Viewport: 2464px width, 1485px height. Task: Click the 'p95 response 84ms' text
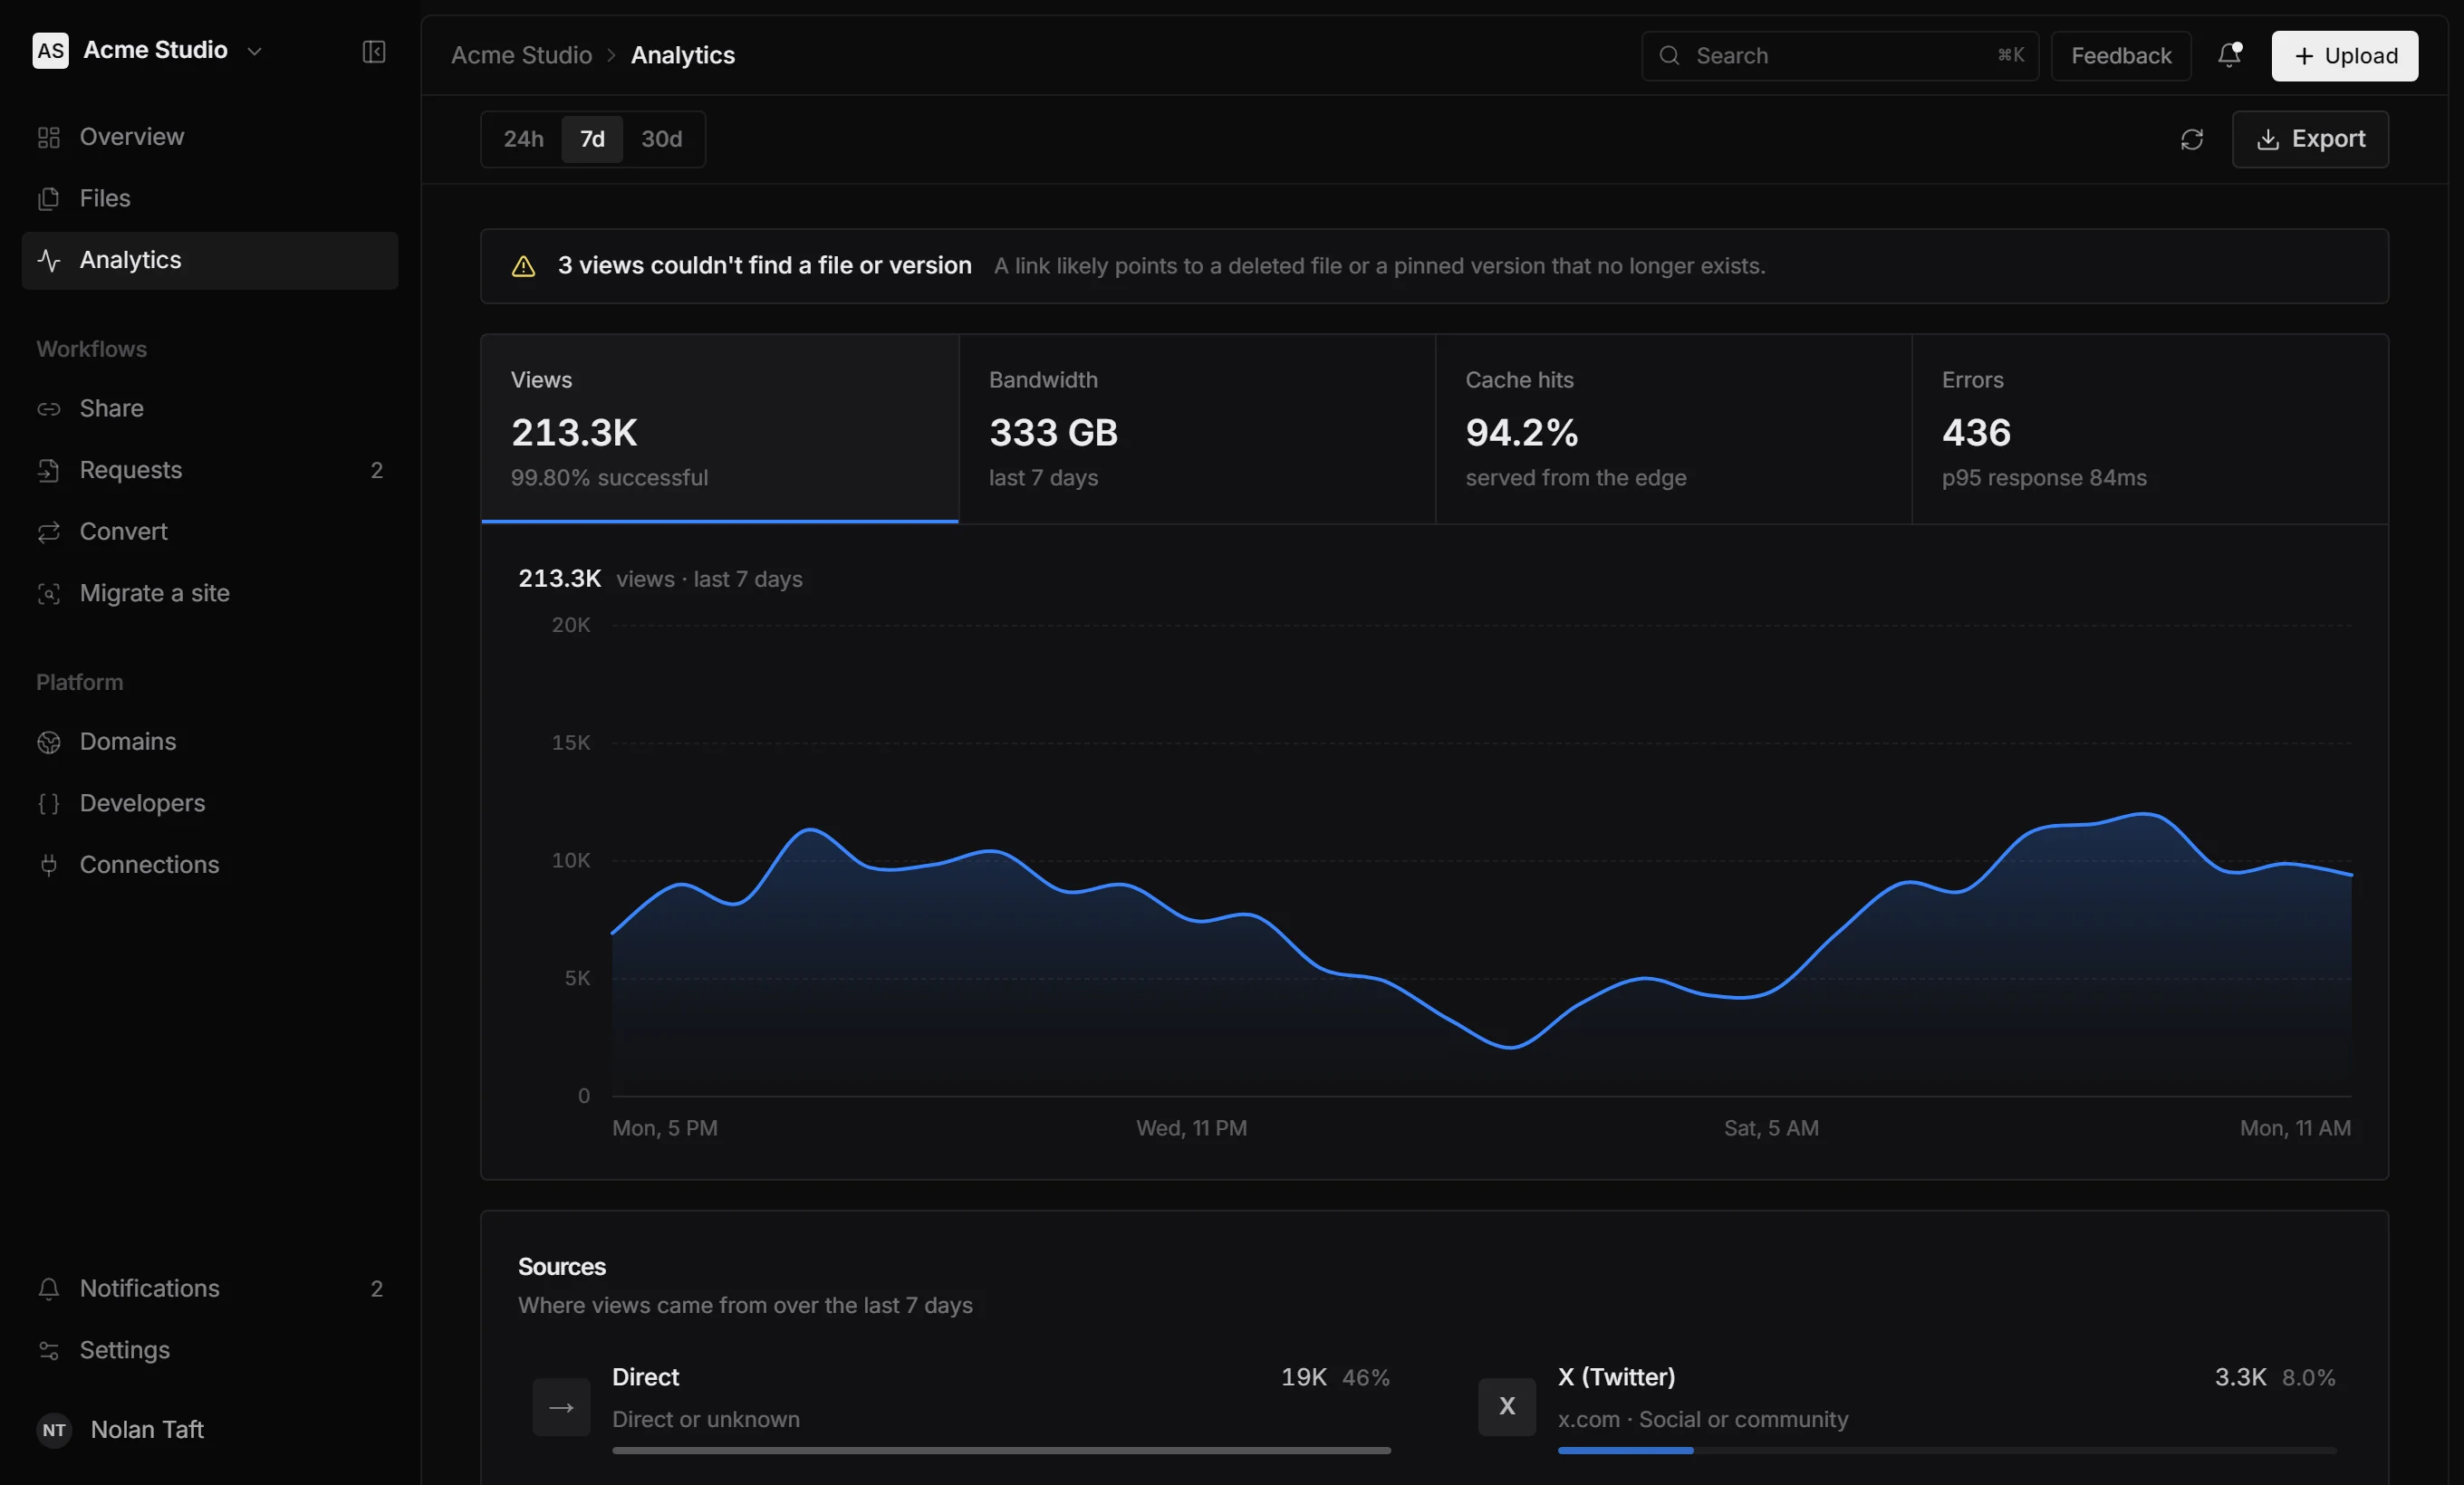[2044, 479]
